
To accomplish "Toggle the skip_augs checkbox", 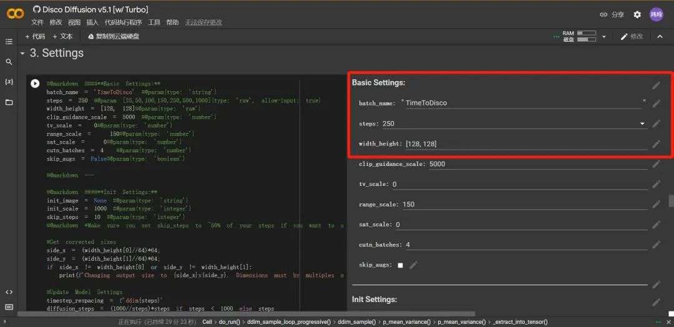I will click(400, 266).
